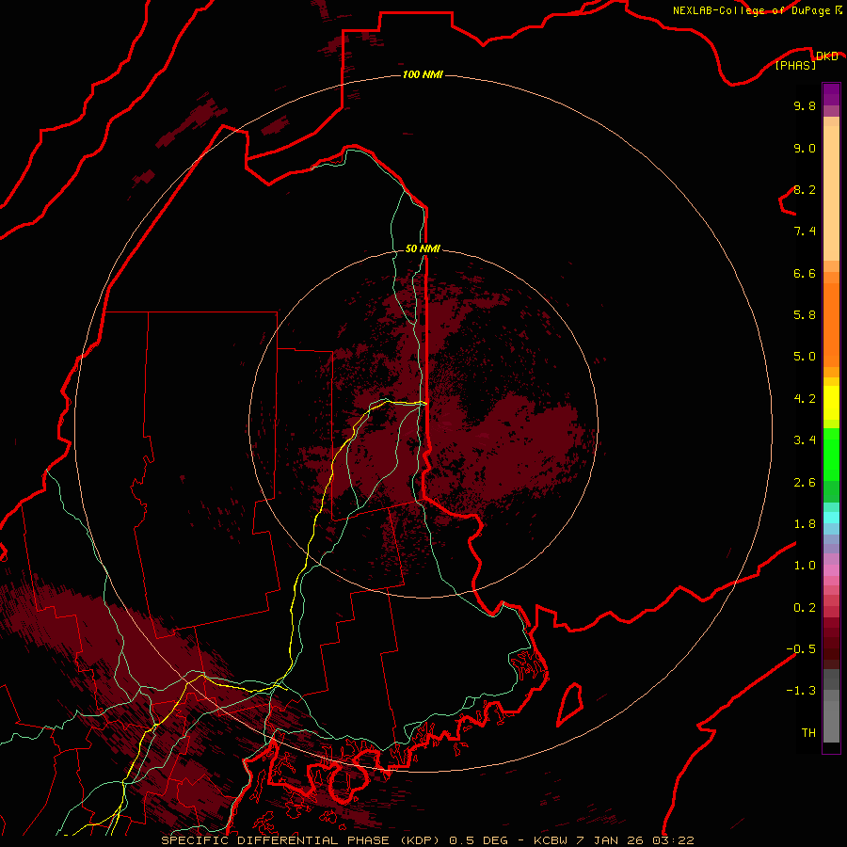Click the 50 NMI range ring label
This screenshot has width=847, height=847.
(x=423, y=248)
